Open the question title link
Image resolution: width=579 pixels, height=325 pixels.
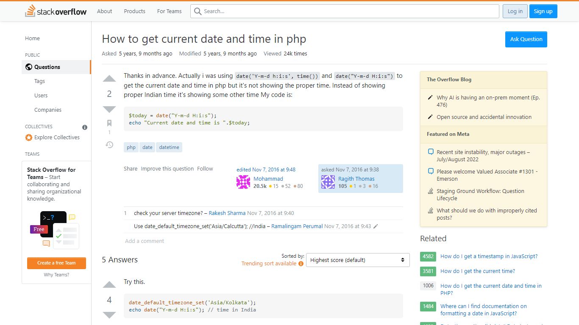tap(204, 39)
